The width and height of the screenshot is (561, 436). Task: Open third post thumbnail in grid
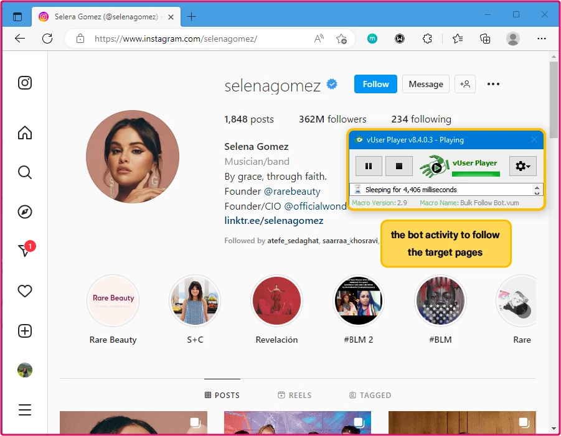point(462,422)
